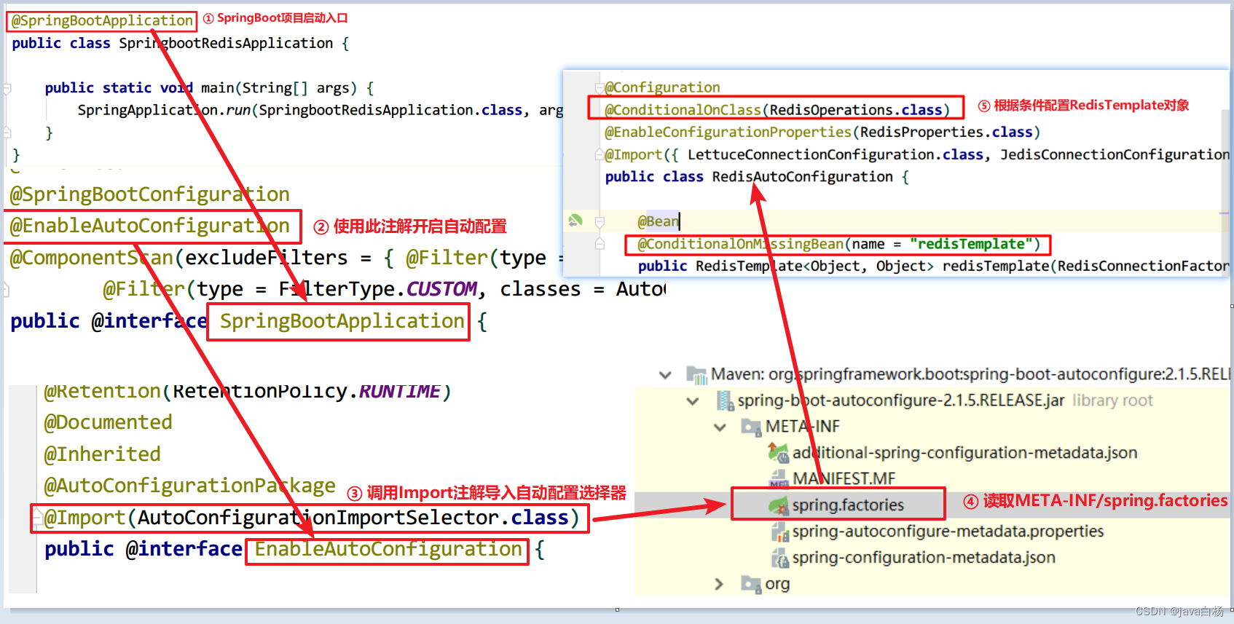Collapse the Maven spring-boot-autoconfigure library node
The height and width of the screenshot is (624, 1234).
click(x=665, y=375)
